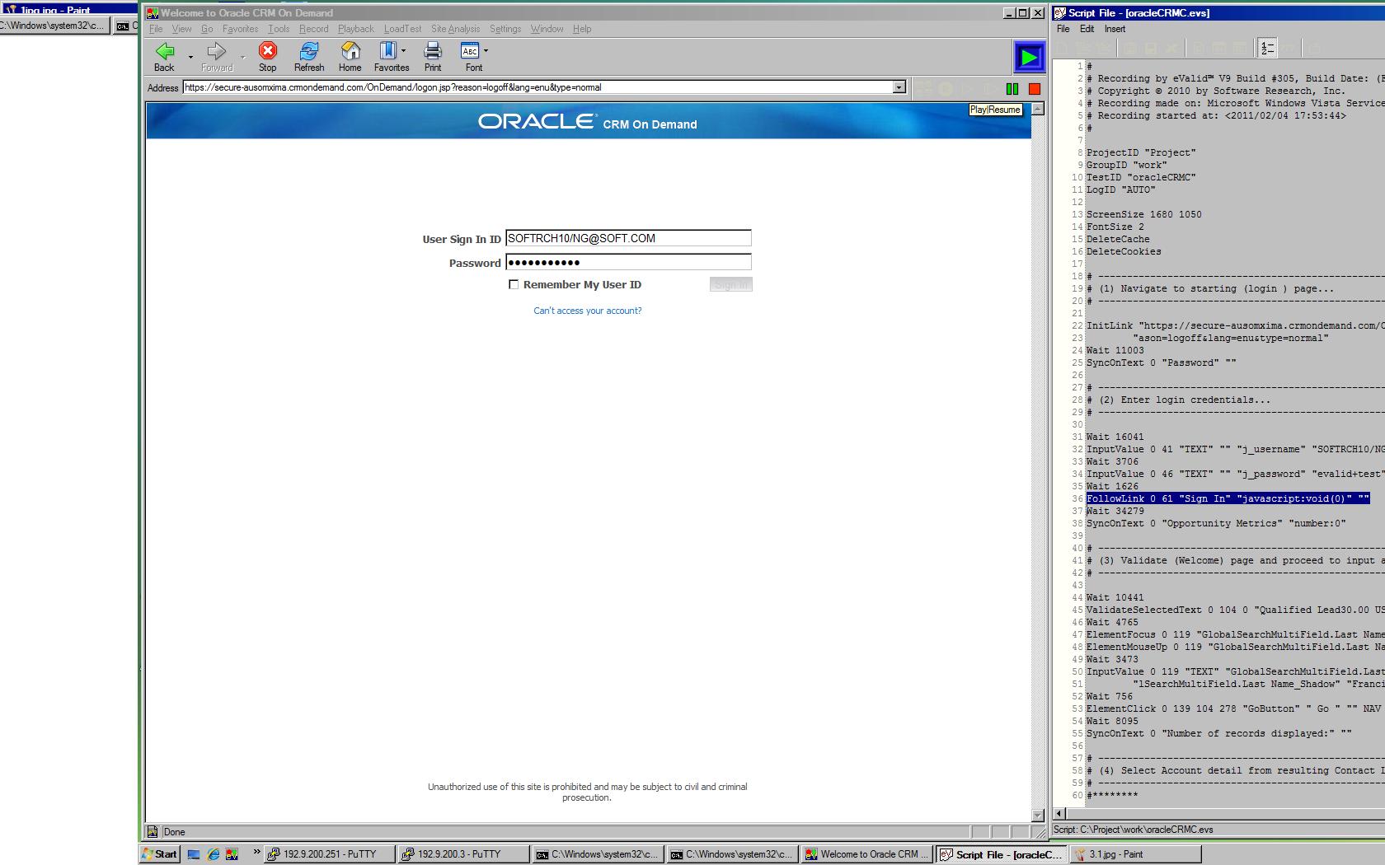Launch eValid from quick launch icon

(232, 854)
